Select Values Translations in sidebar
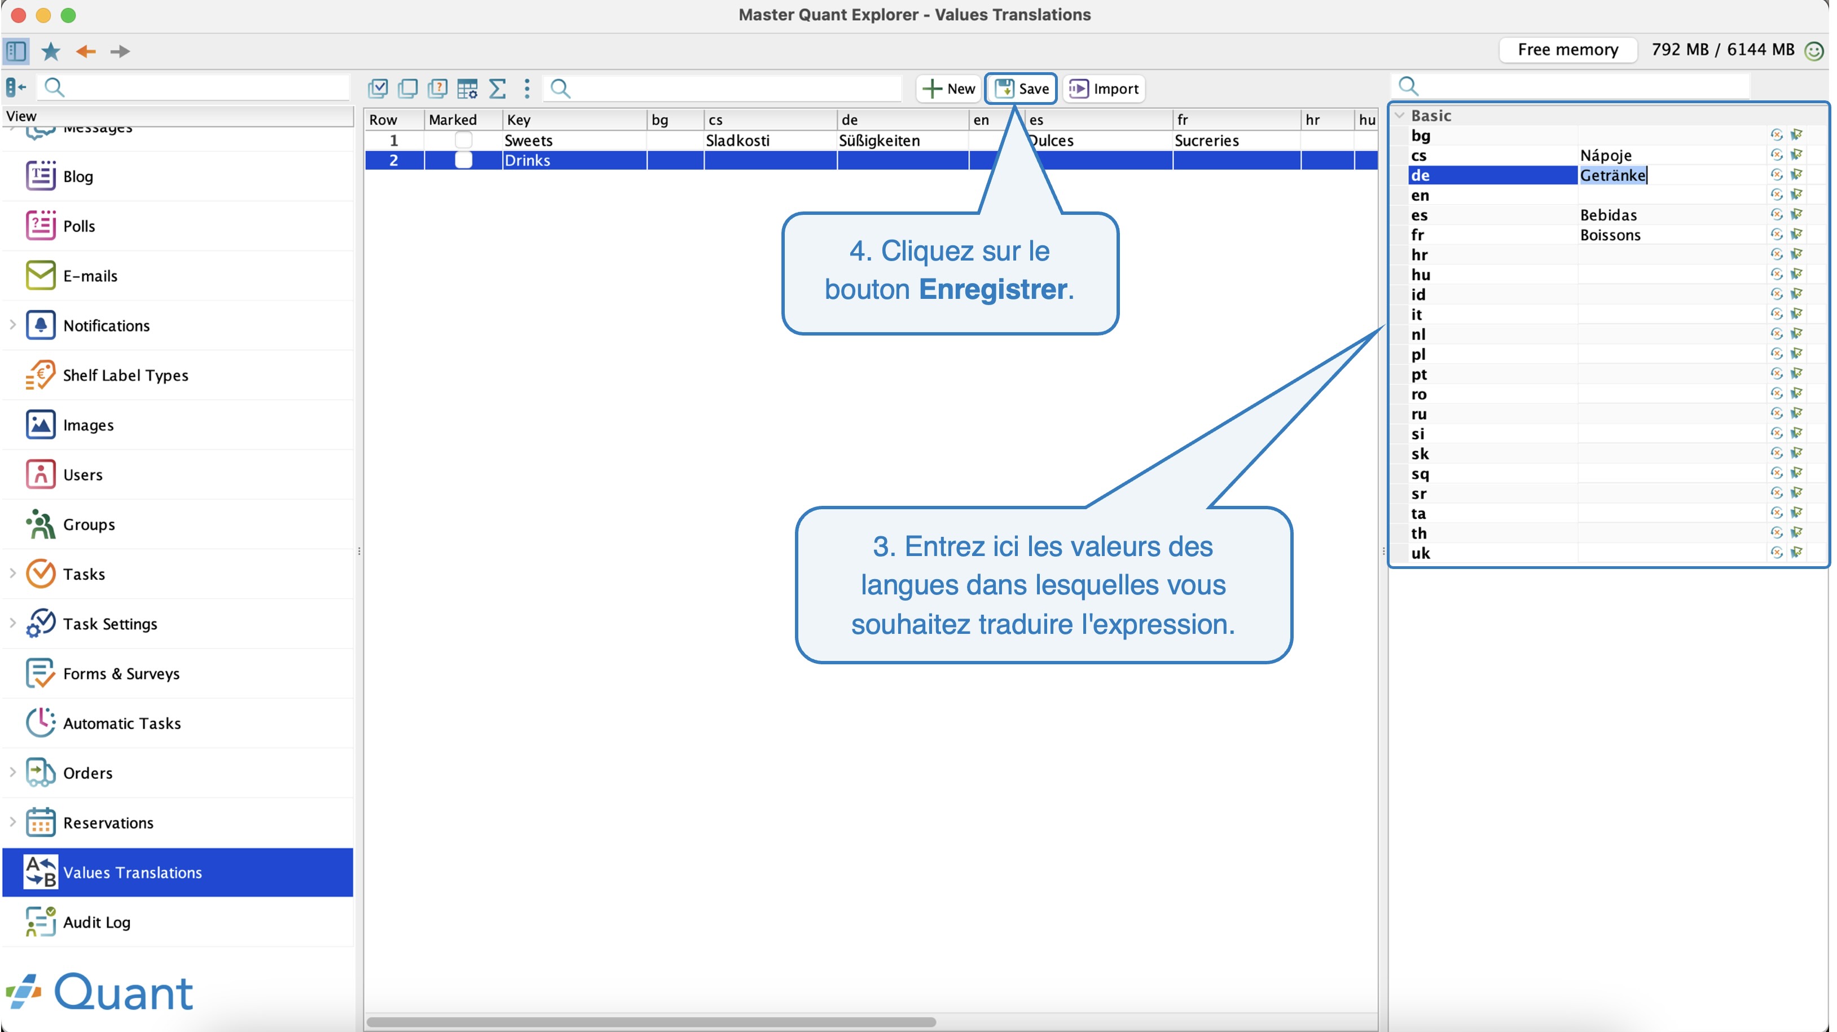 coord(178,872)
